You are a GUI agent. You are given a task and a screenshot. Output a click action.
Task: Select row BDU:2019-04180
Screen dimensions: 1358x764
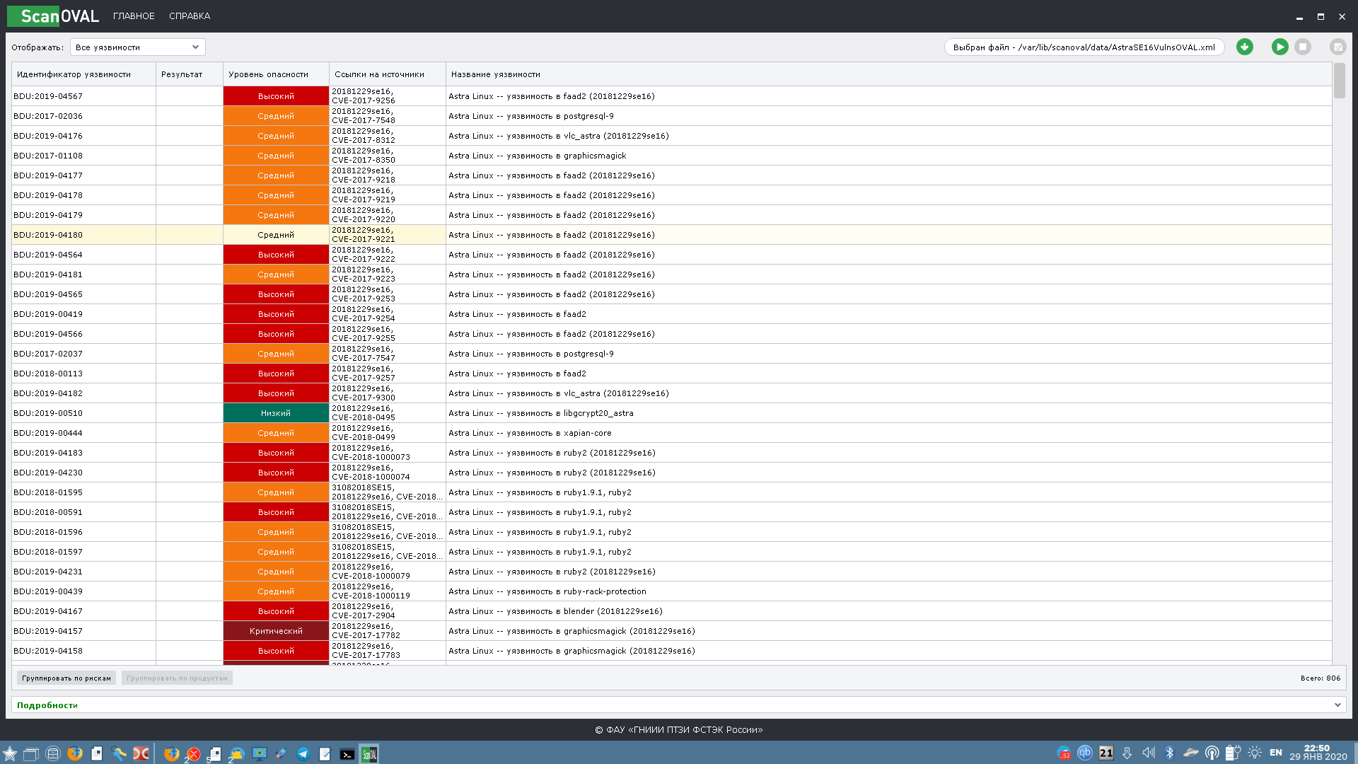click(672, 235)
